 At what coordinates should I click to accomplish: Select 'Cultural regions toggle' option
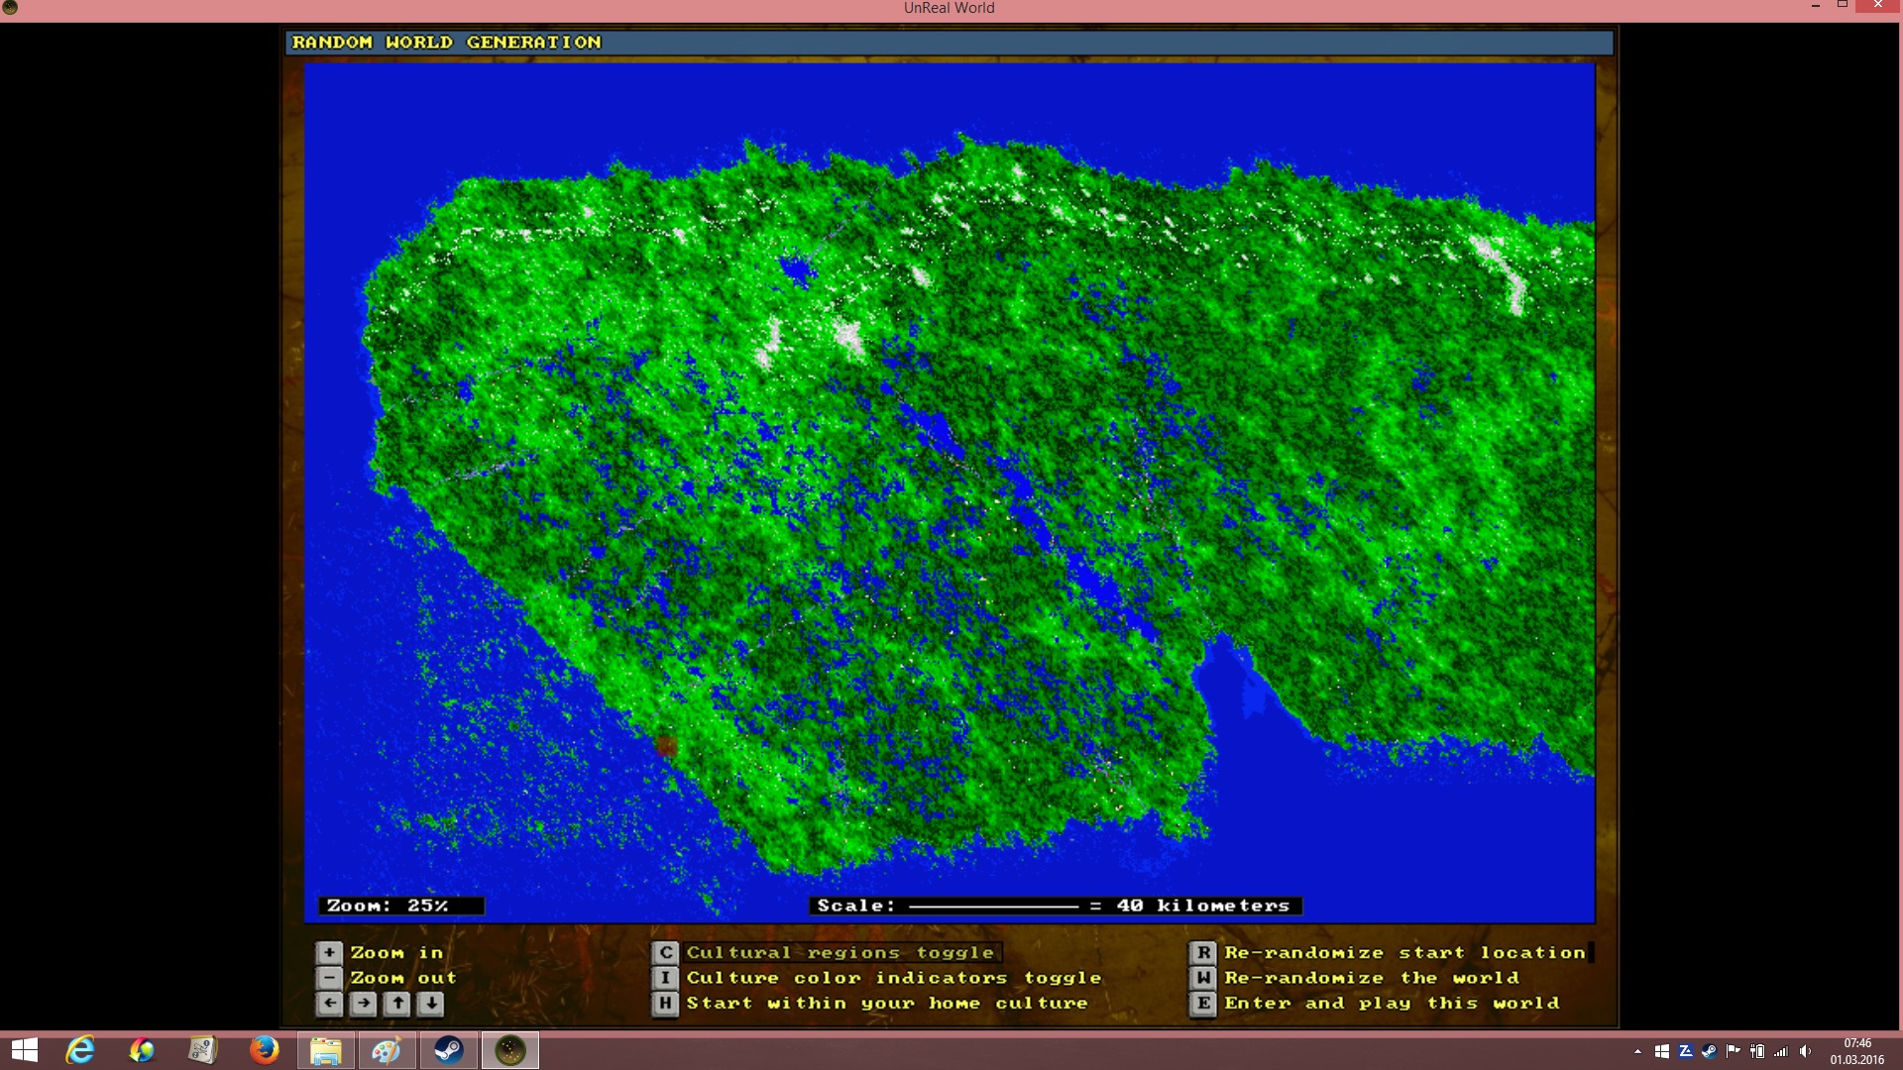(x=840, y=952)
